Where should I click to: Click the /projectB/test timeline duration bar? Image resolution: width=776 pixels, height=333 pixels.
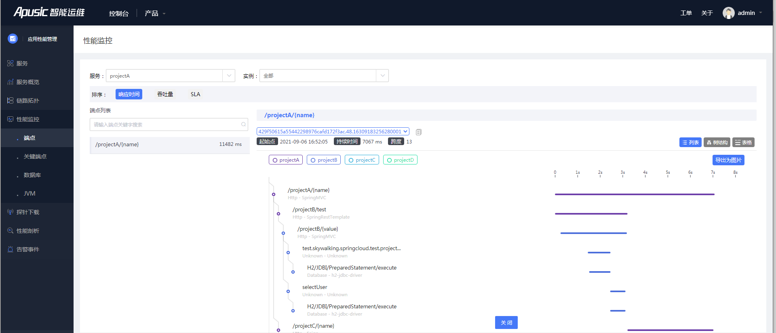(x=591, y=214)
